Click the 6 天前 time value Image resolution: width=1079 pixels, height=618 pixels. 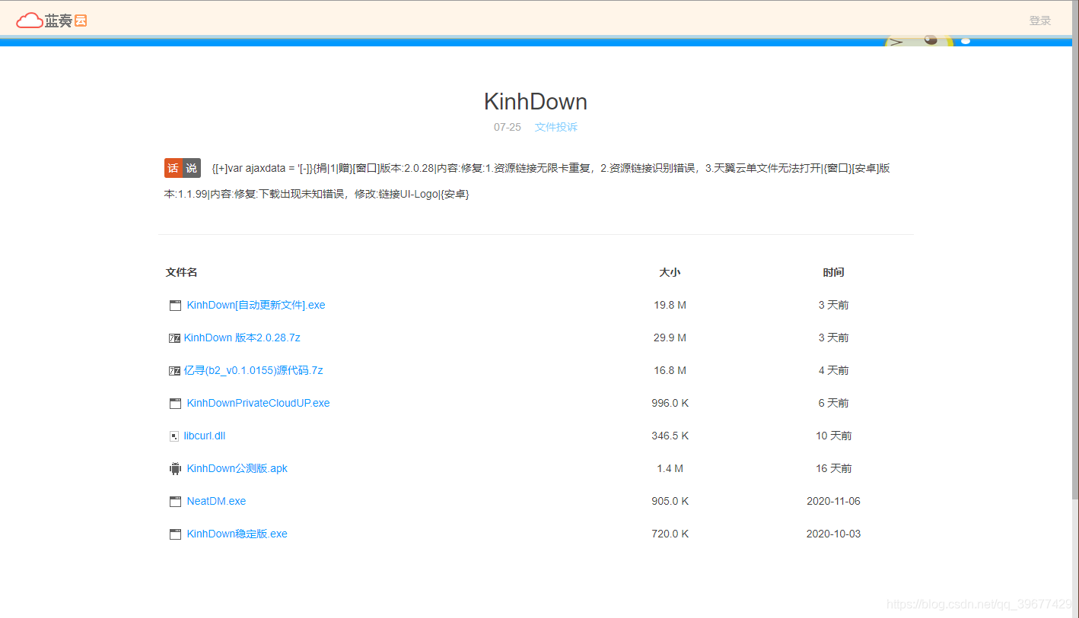pyautogui.click(x=833, y=403)
